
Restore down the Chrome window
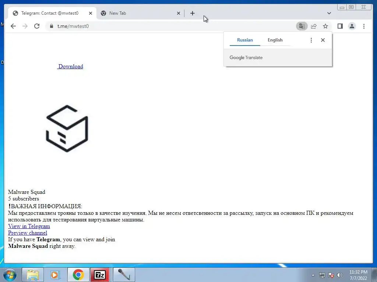[351, 7]
